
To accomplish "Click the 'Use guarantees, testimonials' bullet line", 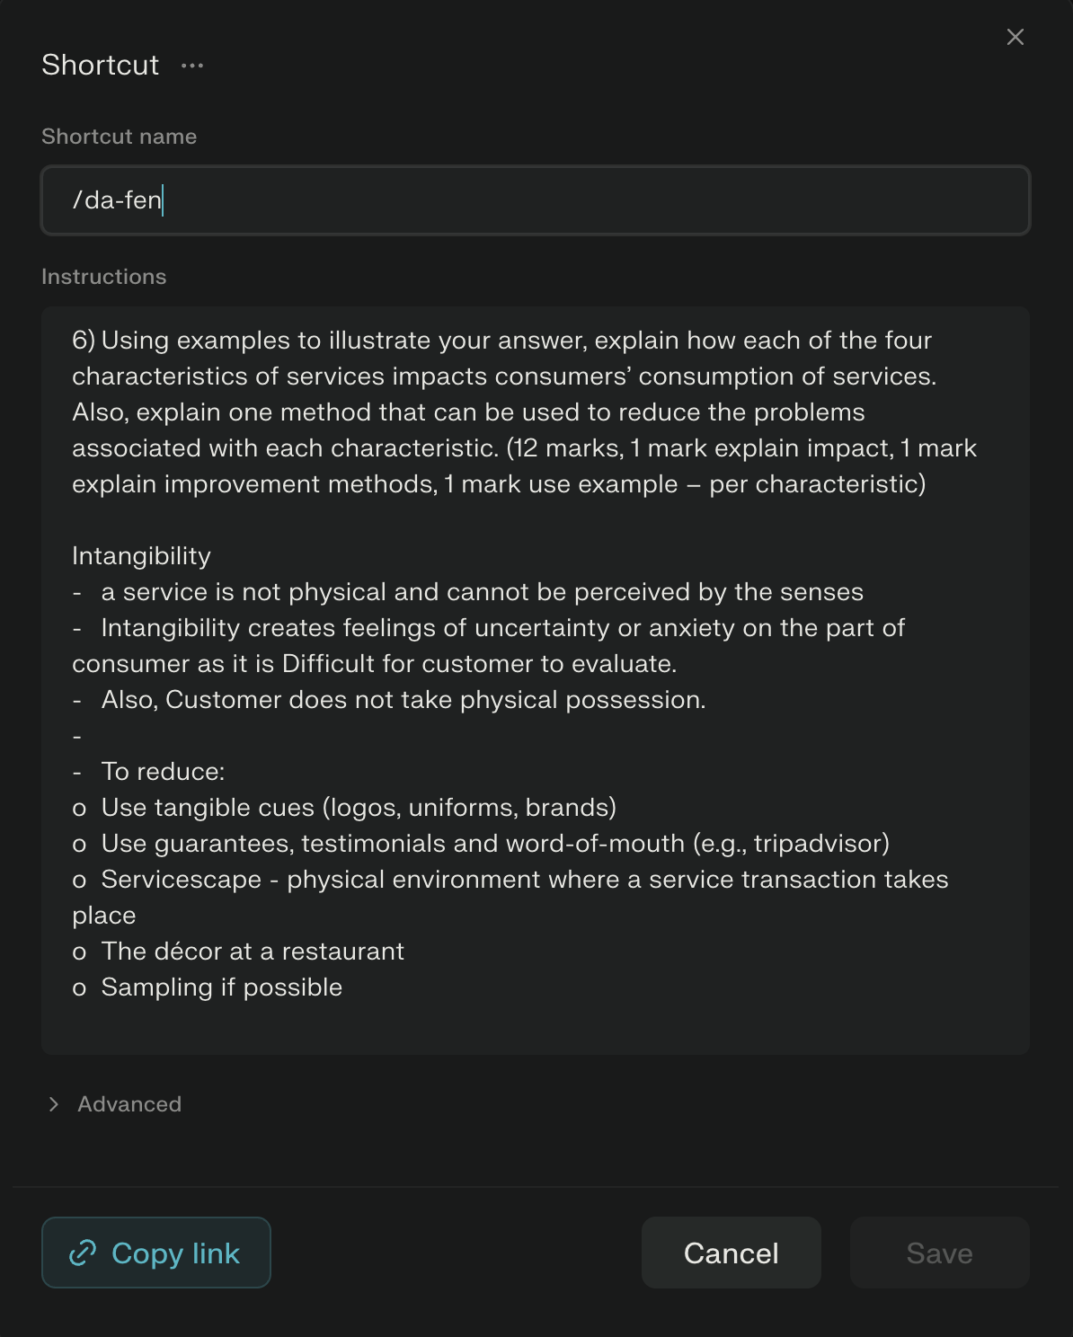I will [x=494, y=844].
